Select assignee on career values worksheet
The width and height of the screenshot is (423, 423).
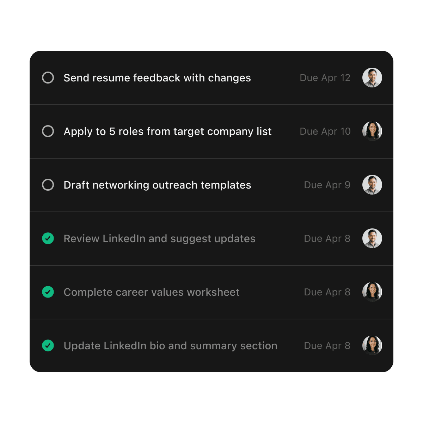pos(372,292)
